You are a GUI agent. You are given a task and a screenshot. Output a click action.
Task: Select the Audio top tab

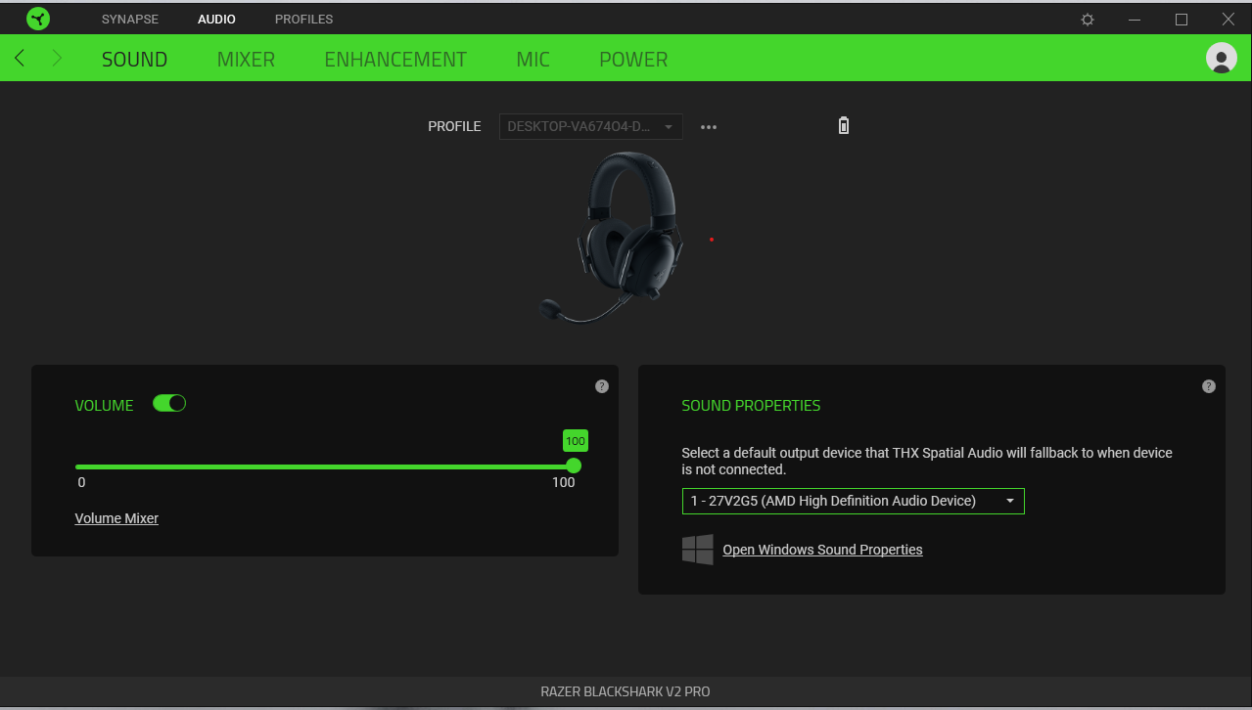[x=216, y=20]
